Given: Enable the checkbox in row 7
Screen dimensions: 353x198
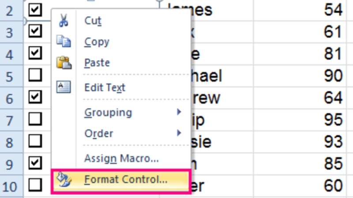Looking at the screenshot, I should 35,119.
